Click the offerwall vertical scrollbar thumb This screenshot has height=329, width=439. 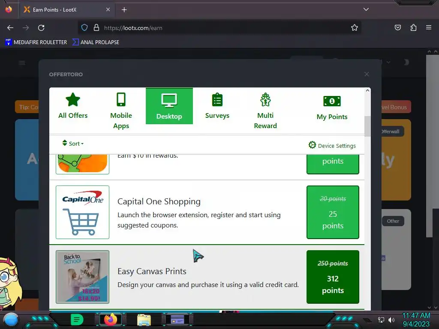[367, 126]
